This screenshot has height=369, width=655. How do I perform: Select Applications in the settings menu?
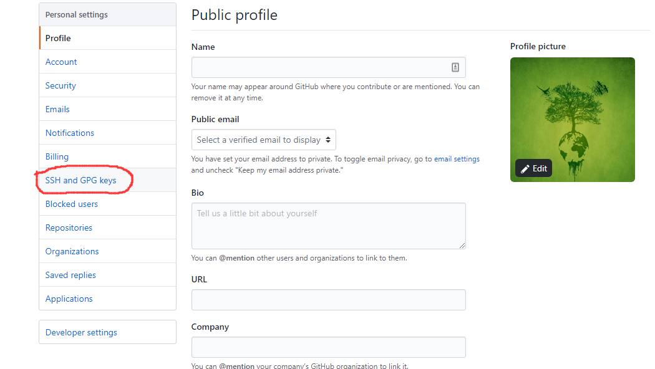[x=69, y=299]
